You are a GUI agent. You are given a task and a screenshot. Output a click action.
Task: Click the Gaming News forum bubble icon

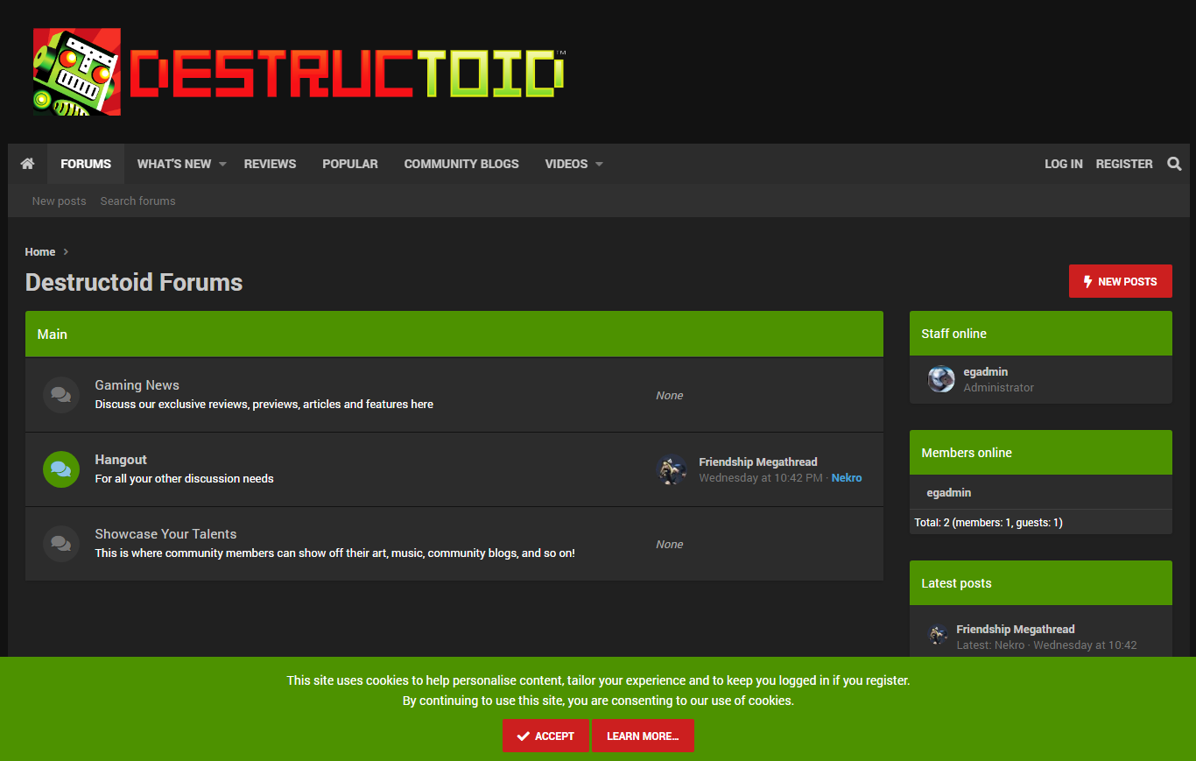[x=61, y=395]
